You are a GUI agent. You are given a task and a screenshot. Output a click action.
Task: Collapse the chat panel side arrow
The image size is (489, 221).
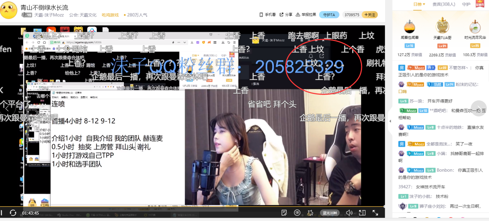389,121
